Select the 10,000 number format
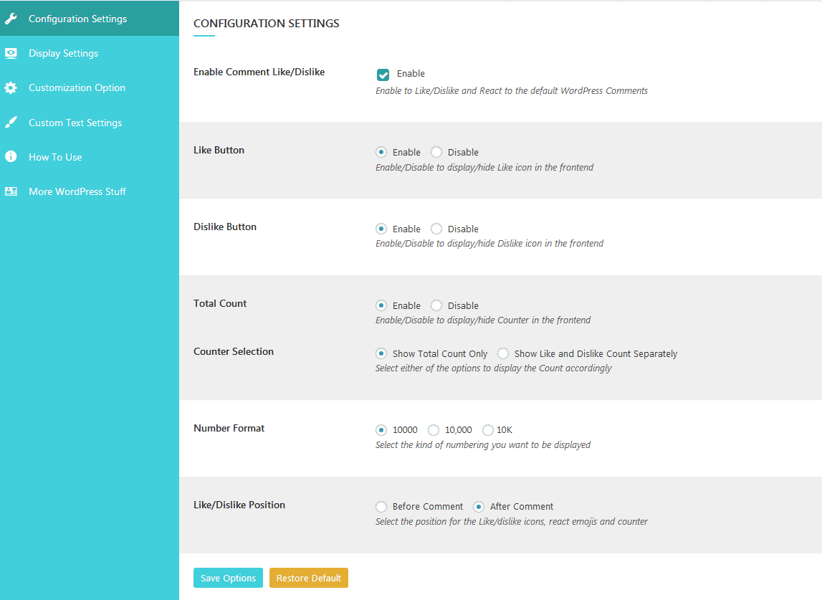 [x=433, y=430]
